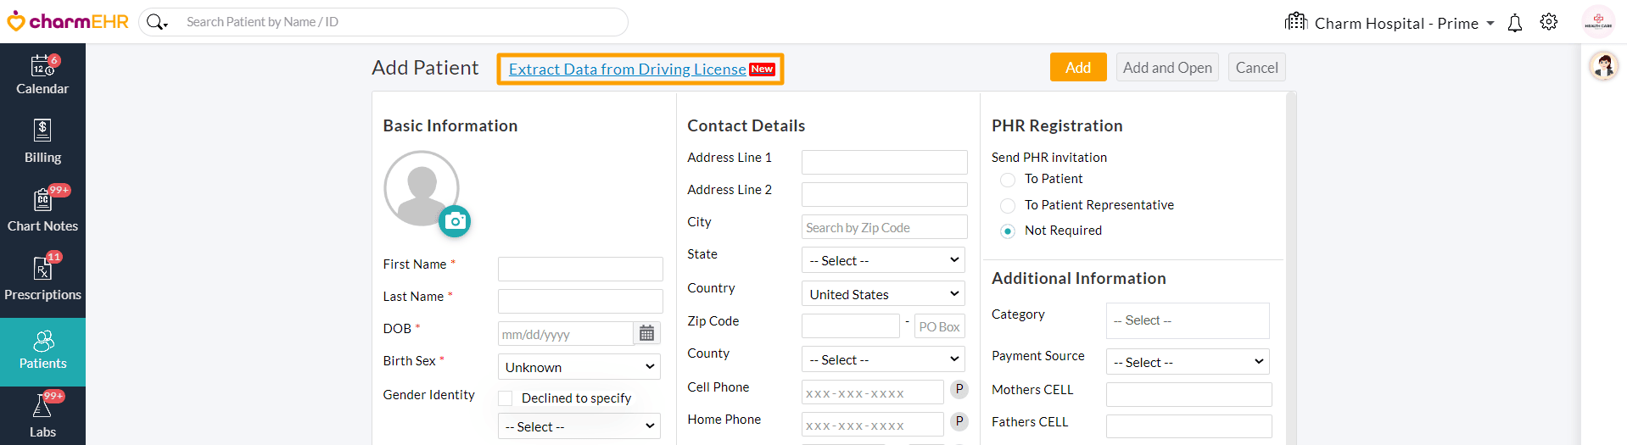
Task: Click the Mothers CELL field
Action: (x=1188, y=394)
